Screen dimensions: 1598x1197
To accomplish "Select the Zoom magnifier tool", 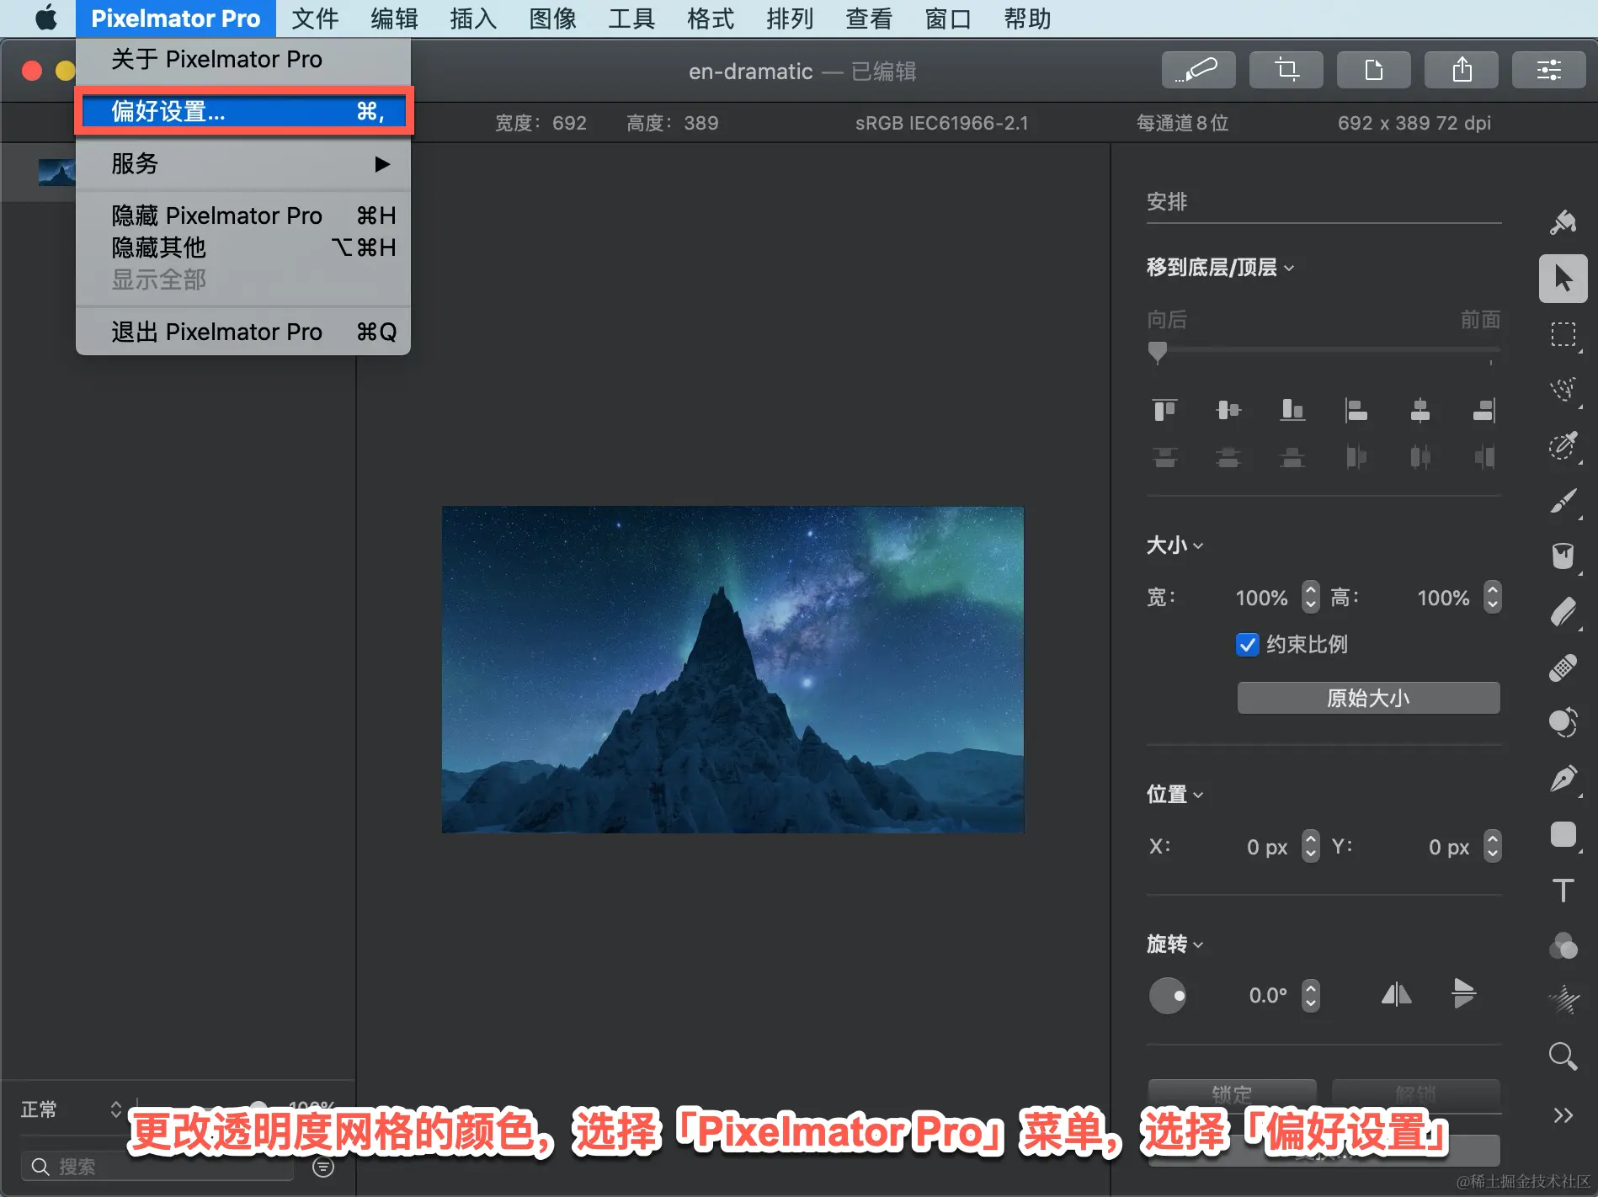I will [1563, 1056].
